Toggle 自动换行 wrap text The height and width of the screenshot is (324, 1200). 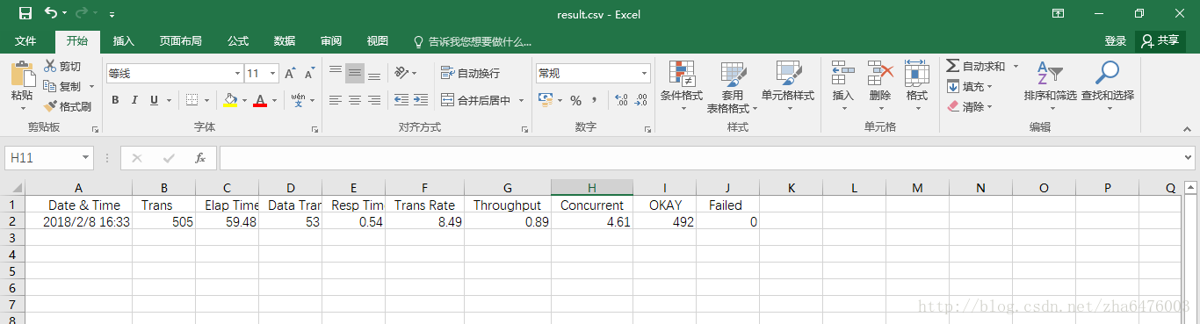tap(471, 74)
